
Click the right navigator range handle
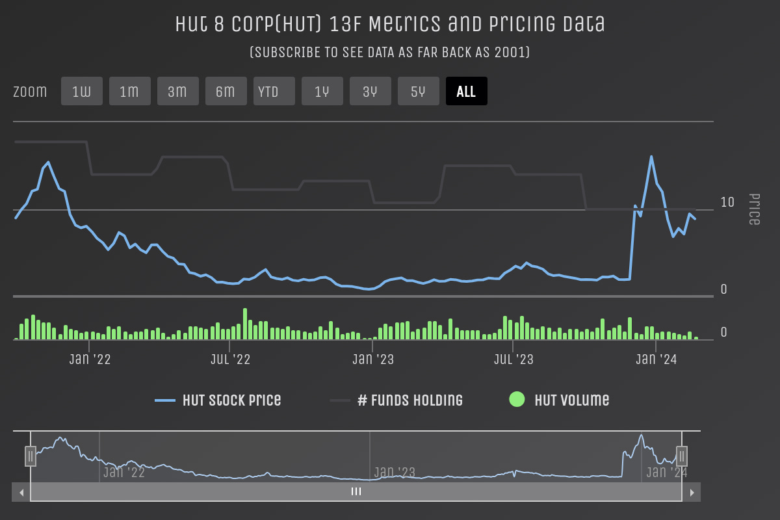(x=682, y=456)
